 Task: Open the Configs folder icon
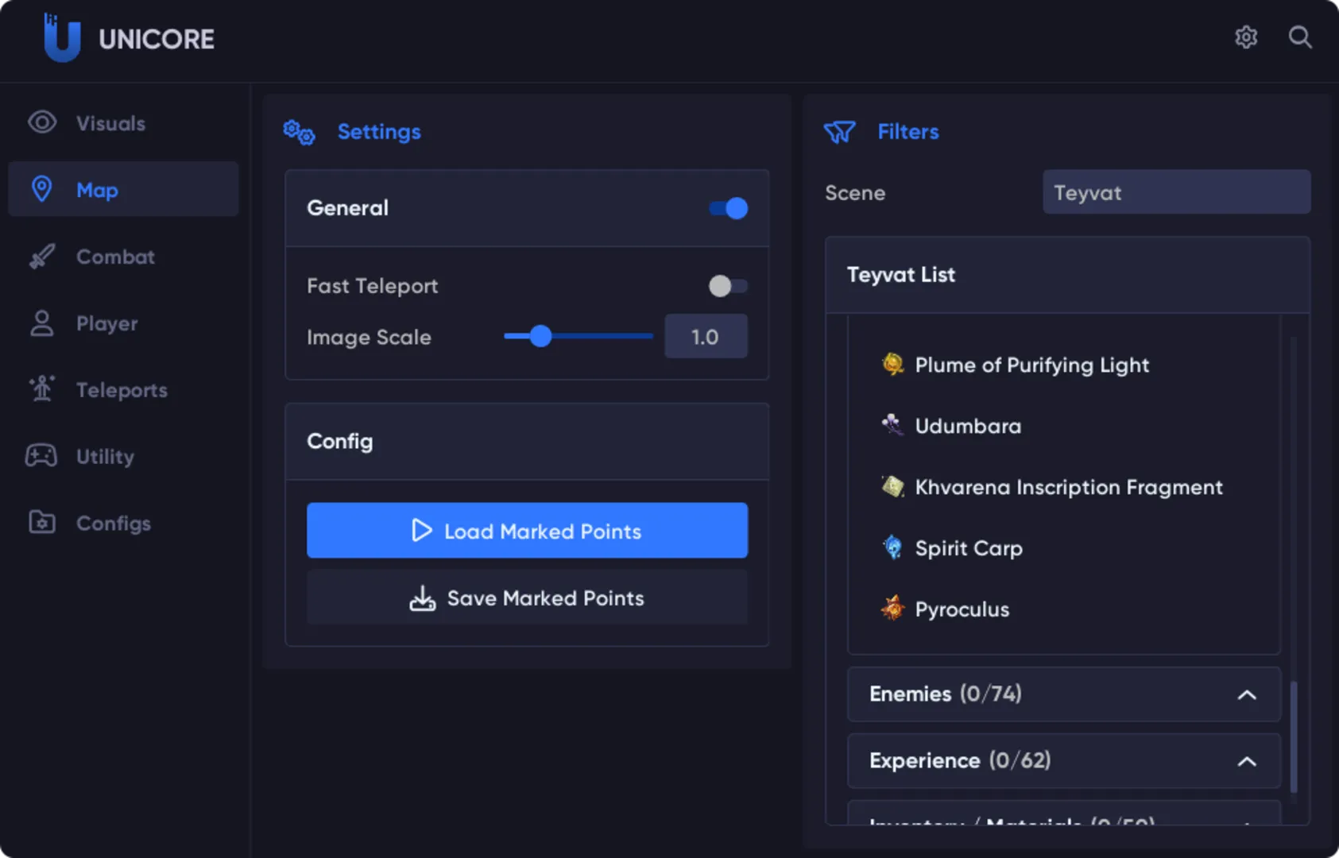(41, 523)
